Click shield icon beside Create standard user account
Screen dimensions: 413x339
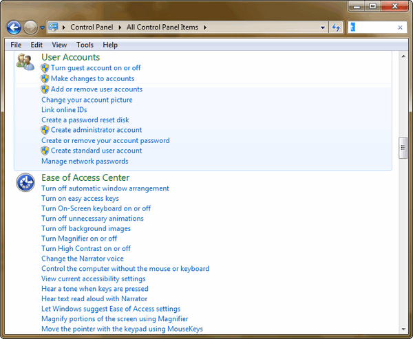click(45, 151)
